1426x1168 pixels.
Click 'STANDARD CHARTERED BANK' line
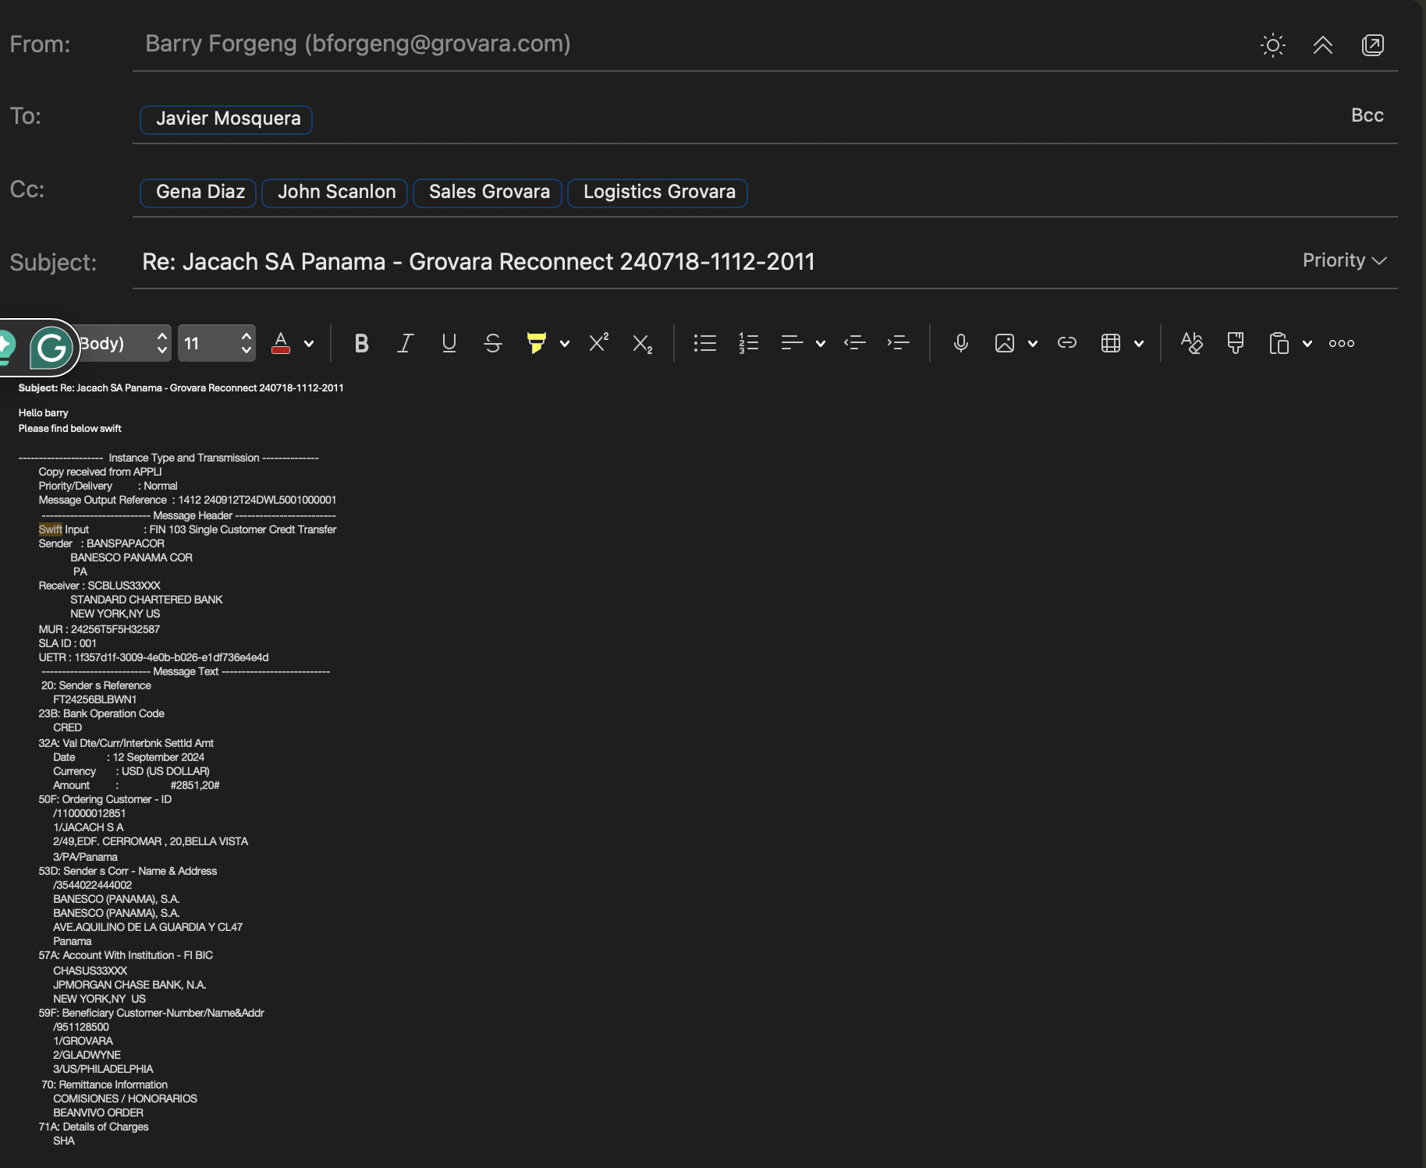pos(147,600)
